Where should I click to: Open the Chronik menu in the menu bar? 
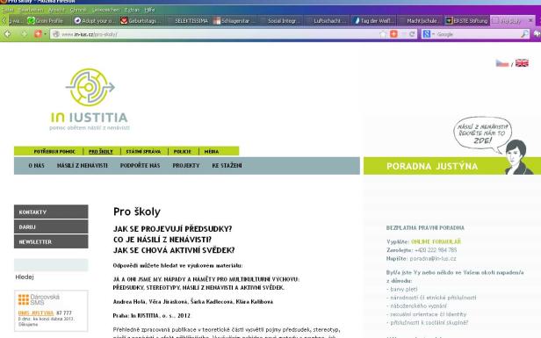click(77, 10)
